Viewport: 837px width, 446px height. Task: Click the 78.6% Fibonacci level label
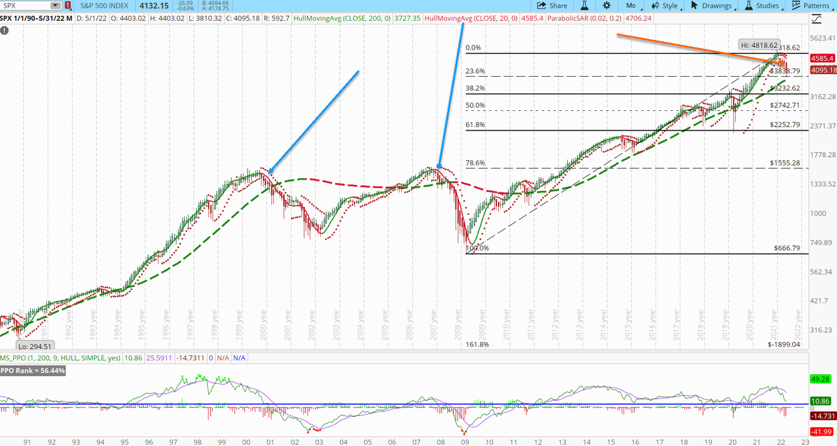[x=475, y=163]
